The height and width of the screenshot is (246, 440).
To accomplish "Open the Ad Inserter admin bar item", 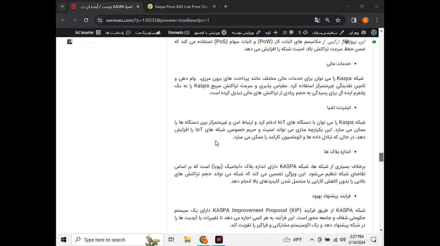I will 88,32.
